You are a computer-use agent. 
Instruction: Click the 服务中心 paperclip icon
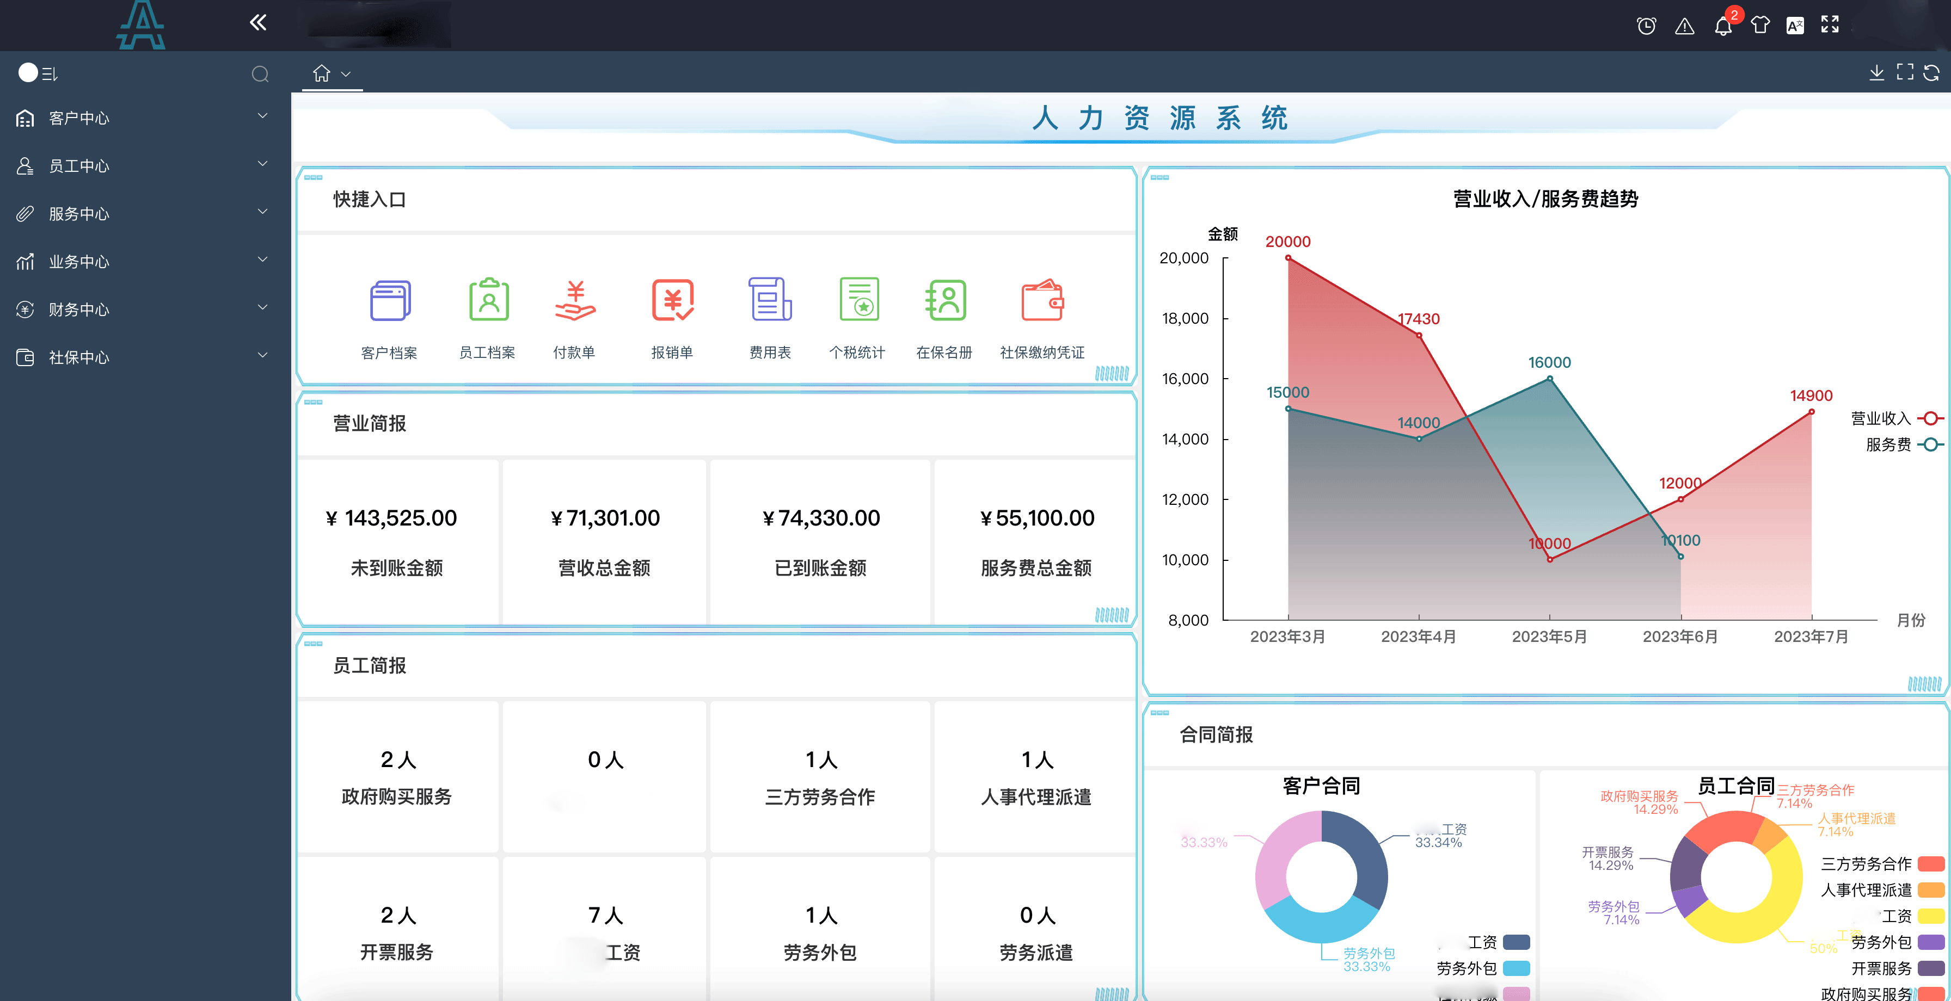pos(25,213)
